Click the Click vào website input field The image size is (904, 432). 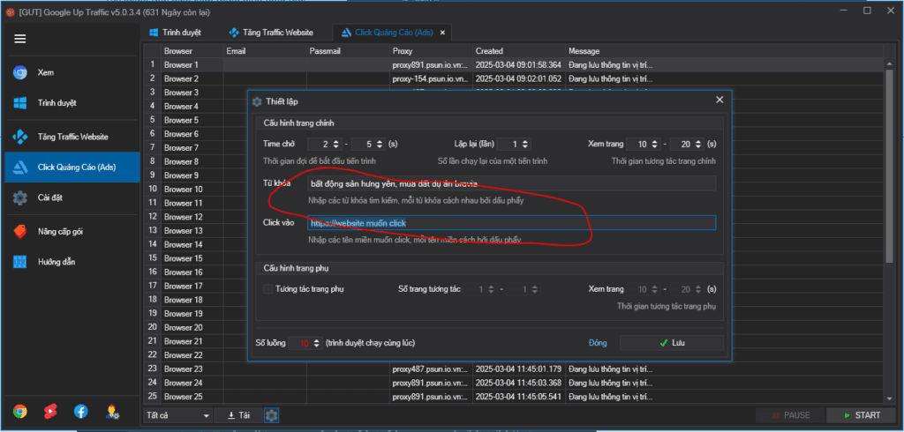tap(512, 223)
